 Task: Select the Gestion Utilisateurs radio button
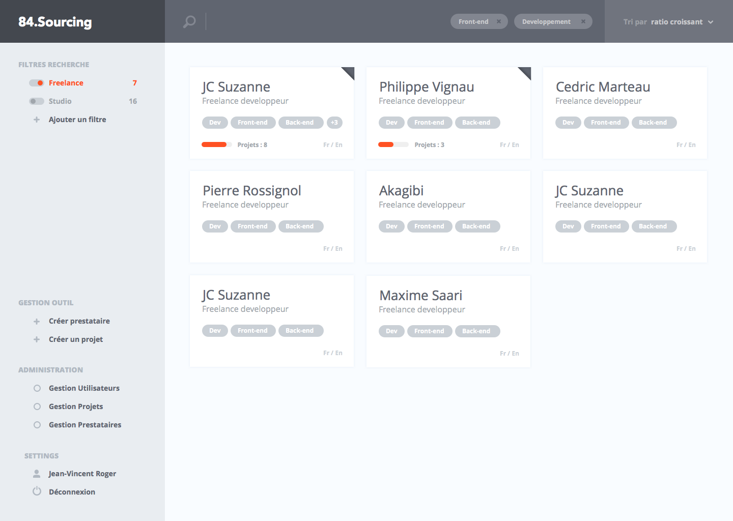click(37, 388)
